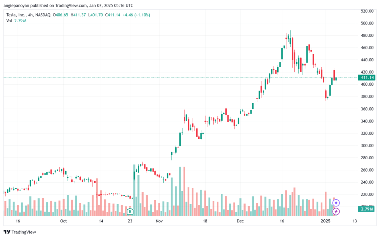Click the 4h interval label in legend

(30, 15)
